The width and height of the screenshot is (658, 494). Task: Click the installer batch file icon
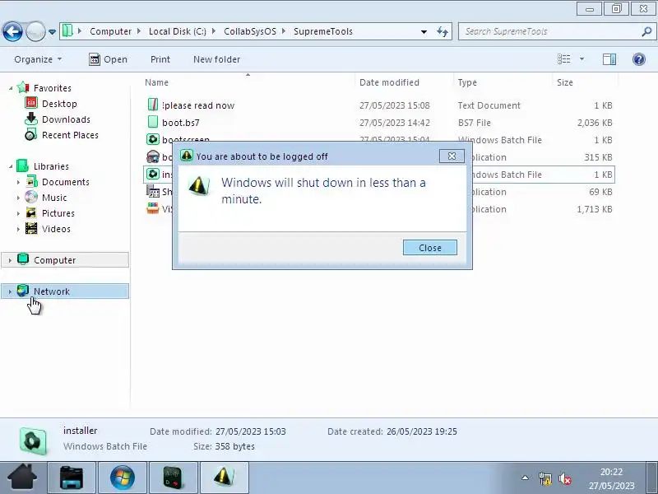tap(153, 174)
